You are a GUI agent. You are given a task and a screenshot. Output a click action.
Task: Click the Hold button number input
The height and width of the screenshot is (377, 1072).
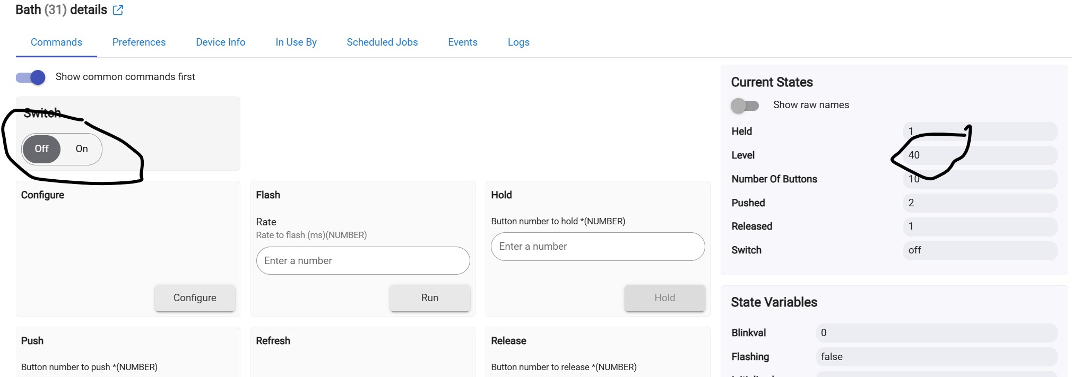598,247
